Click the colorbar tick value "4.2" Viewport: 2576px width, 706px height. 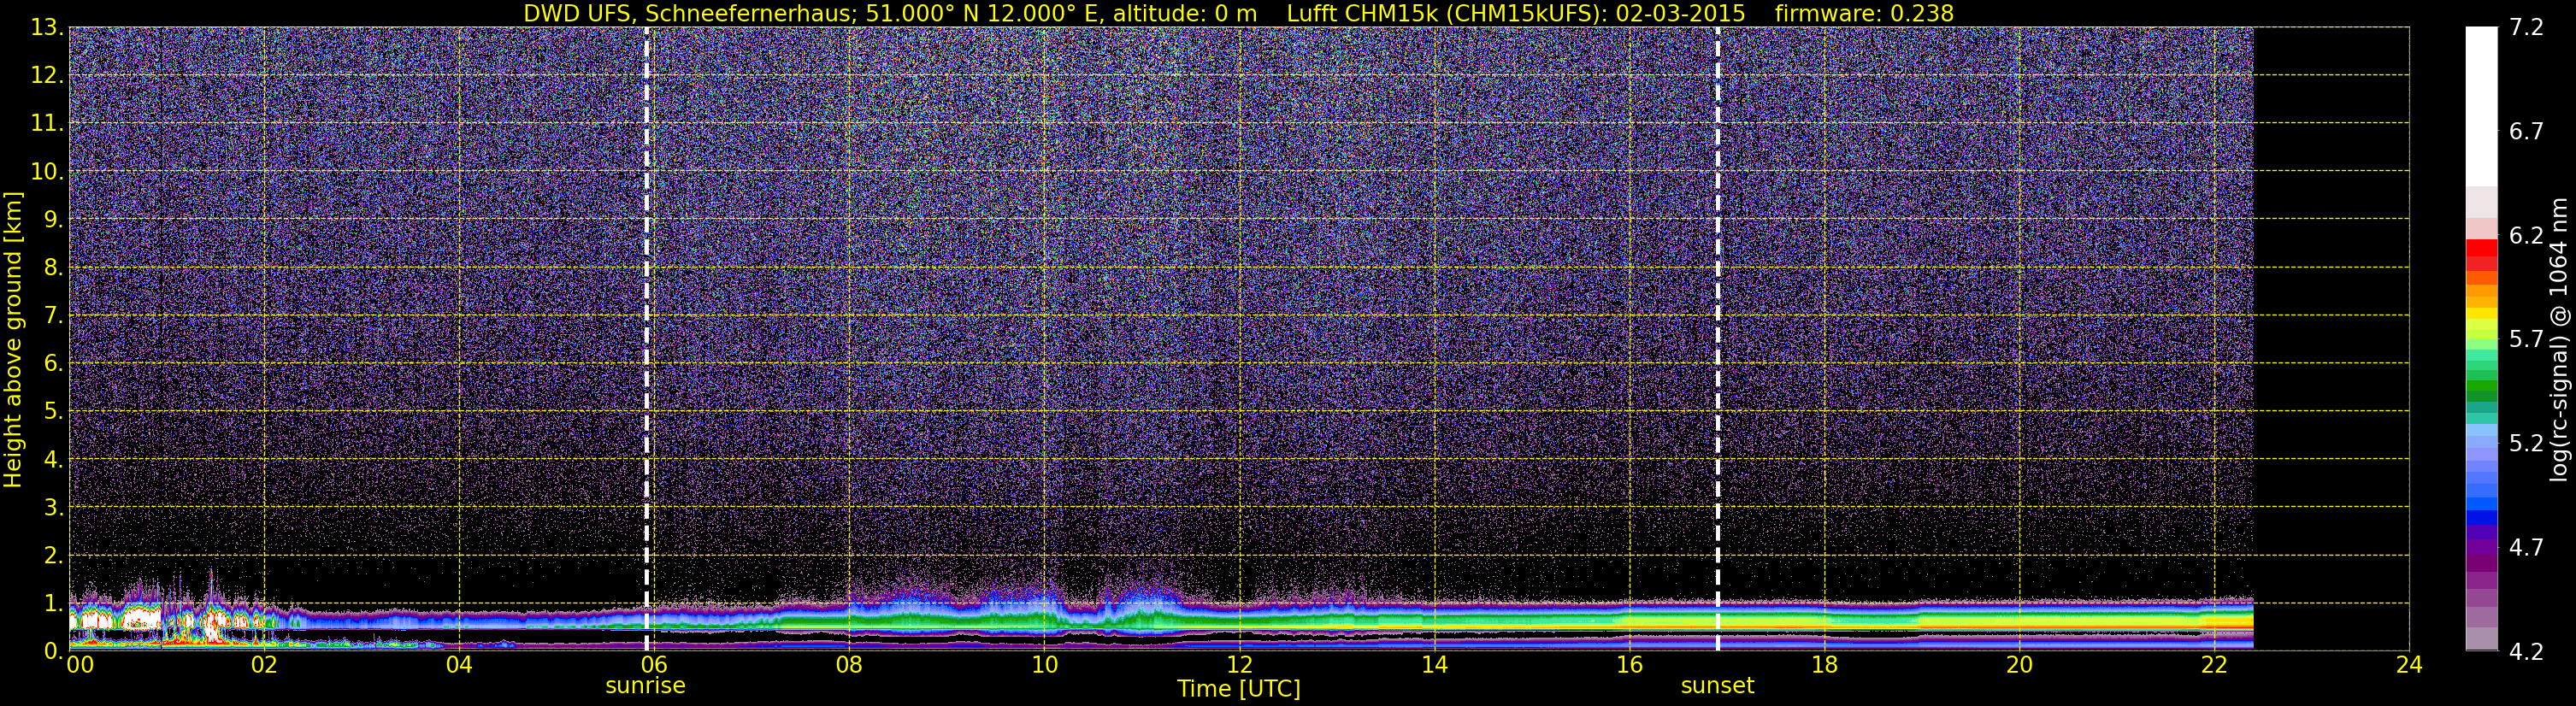[2526, 651]
